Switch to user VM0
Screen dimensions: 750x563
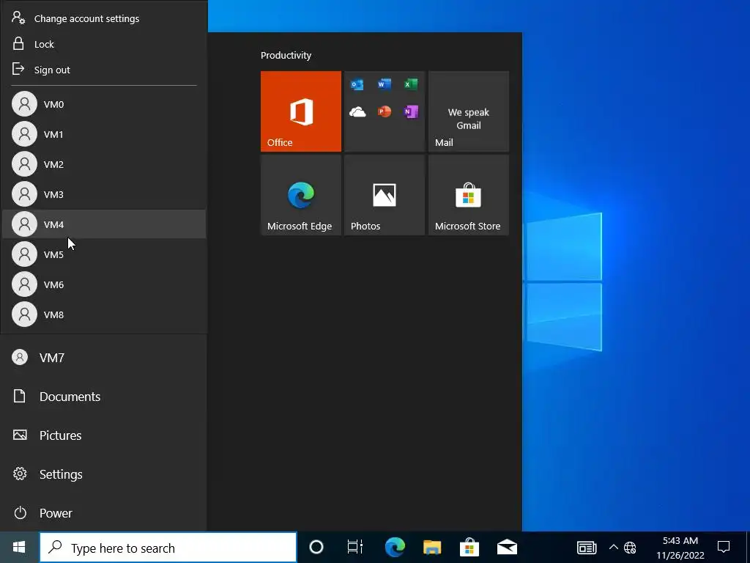104,104
